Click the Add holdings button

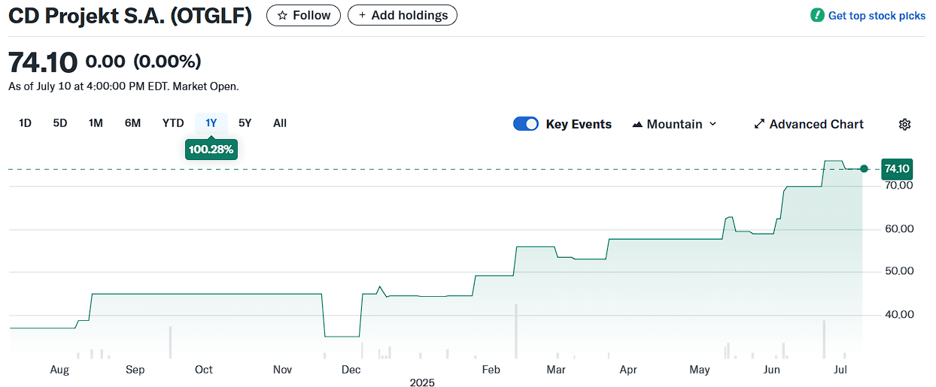(403, 15)
